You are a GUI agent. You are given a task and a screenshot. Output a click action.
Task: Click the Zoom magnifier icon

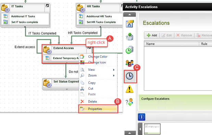[82, 76]
